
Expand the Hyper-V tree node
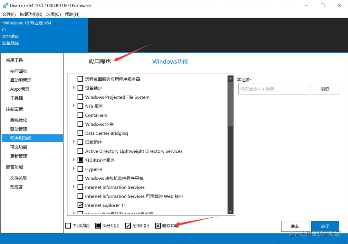pyautogui.click(x=74, y=169)
